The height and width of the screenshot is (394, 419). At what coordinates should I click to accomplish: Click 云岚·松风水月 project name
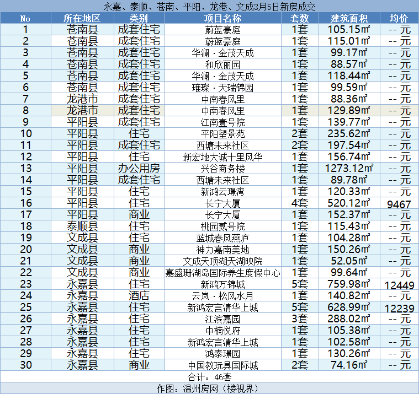(x=223, y=295)
